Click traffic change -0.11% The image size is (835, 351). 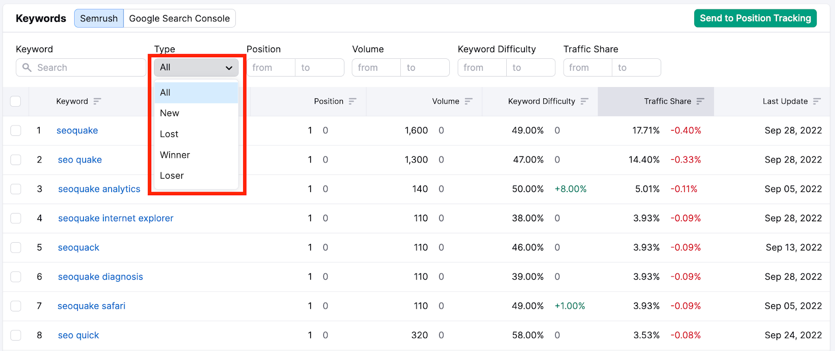684,189
